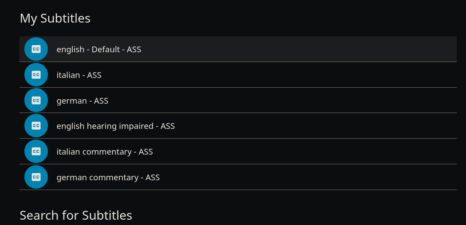This screenshot has width=466, height=225.
Task: Click the CC icon for english Default subtitle
Action: (36, 49)
